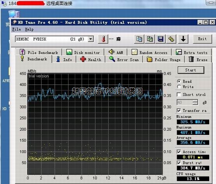
Task: Open the File menu
Action: point(16,29)
